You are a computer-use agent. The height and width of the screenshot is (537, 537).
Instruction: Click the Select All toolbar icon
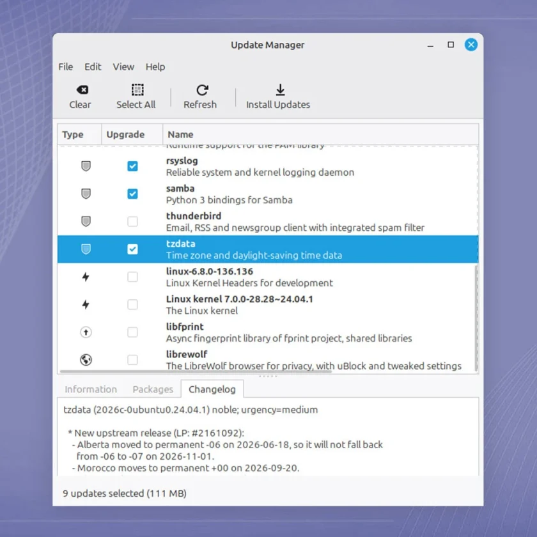(137, 89)
